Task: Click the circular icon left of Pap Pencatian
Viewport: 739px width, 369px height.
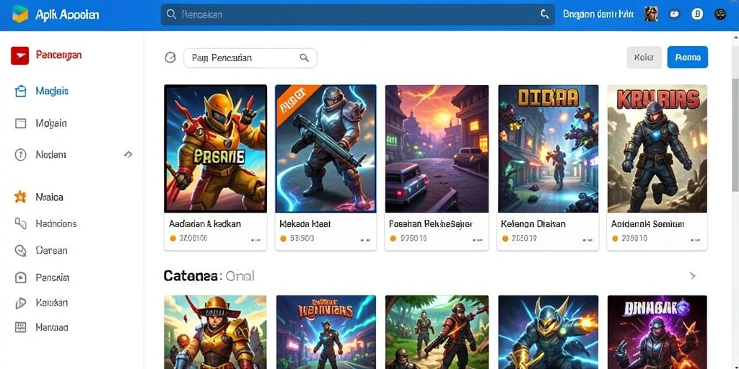Action: pyautogui.click(x=170, y=58)
